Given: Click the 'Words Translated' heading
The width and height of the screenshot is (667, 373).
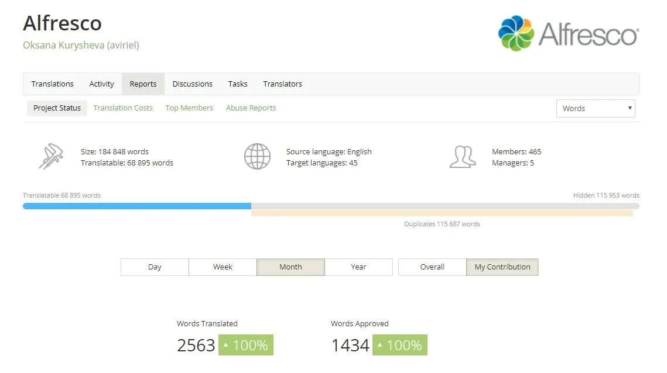Looking at the screenshot, I should [207, 323].
